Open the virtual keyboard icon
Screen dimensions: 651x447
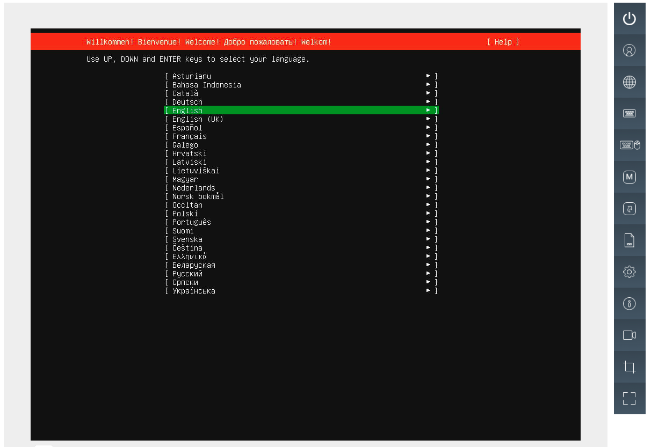[630, 113]
